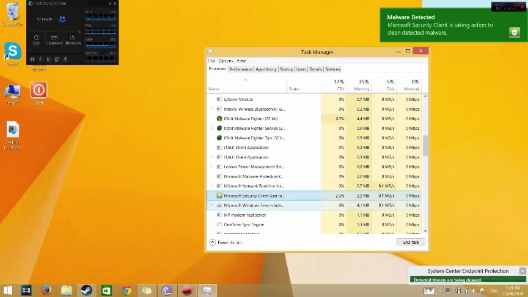Viewport: 528px width, 297px height.
Task: Click the Shutdown icon in Performance Monitor
Action: click(x=73, y=40)
